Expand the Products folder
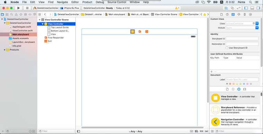 5,50
